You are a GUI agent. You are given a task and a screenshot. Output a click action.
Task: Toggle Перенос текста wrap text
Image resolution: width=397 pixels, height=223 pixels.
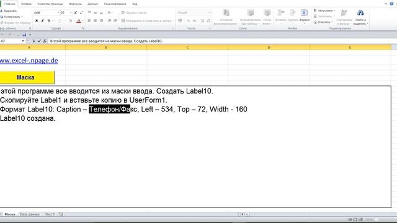(134, 12)
